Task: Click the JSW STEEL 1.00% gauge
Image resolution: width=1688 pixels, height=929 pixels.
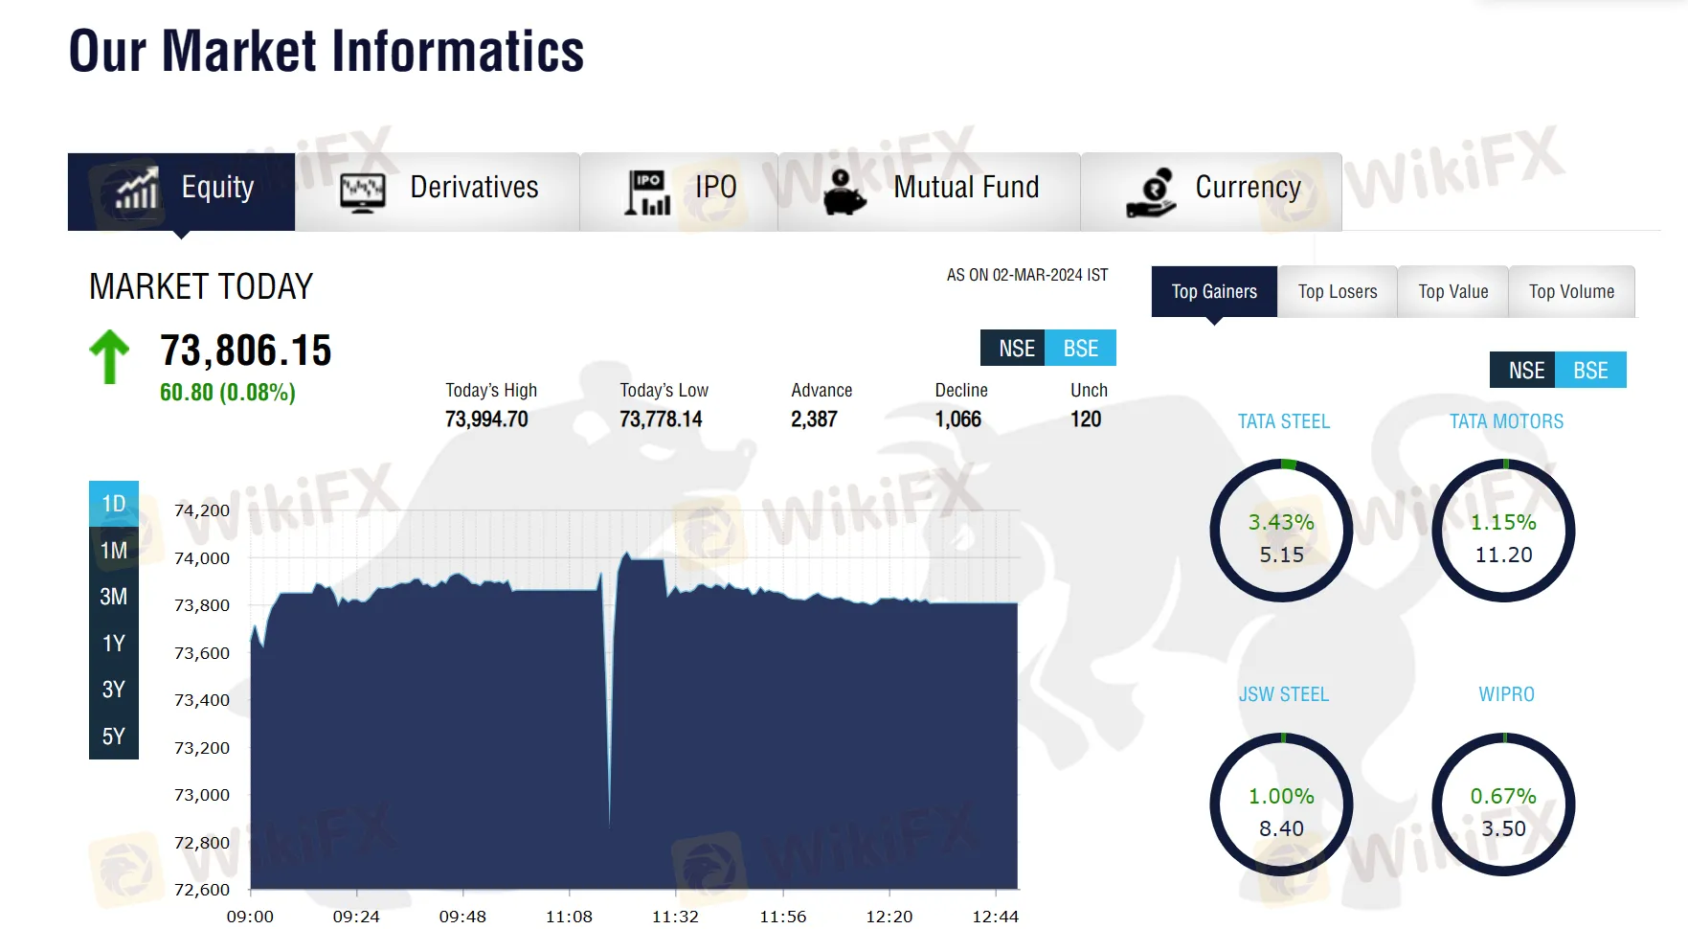Action: coord(1281,804)
